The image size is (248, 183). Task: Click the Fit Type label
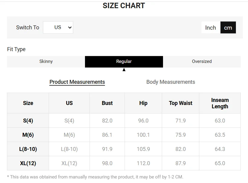tap(16, 49)
